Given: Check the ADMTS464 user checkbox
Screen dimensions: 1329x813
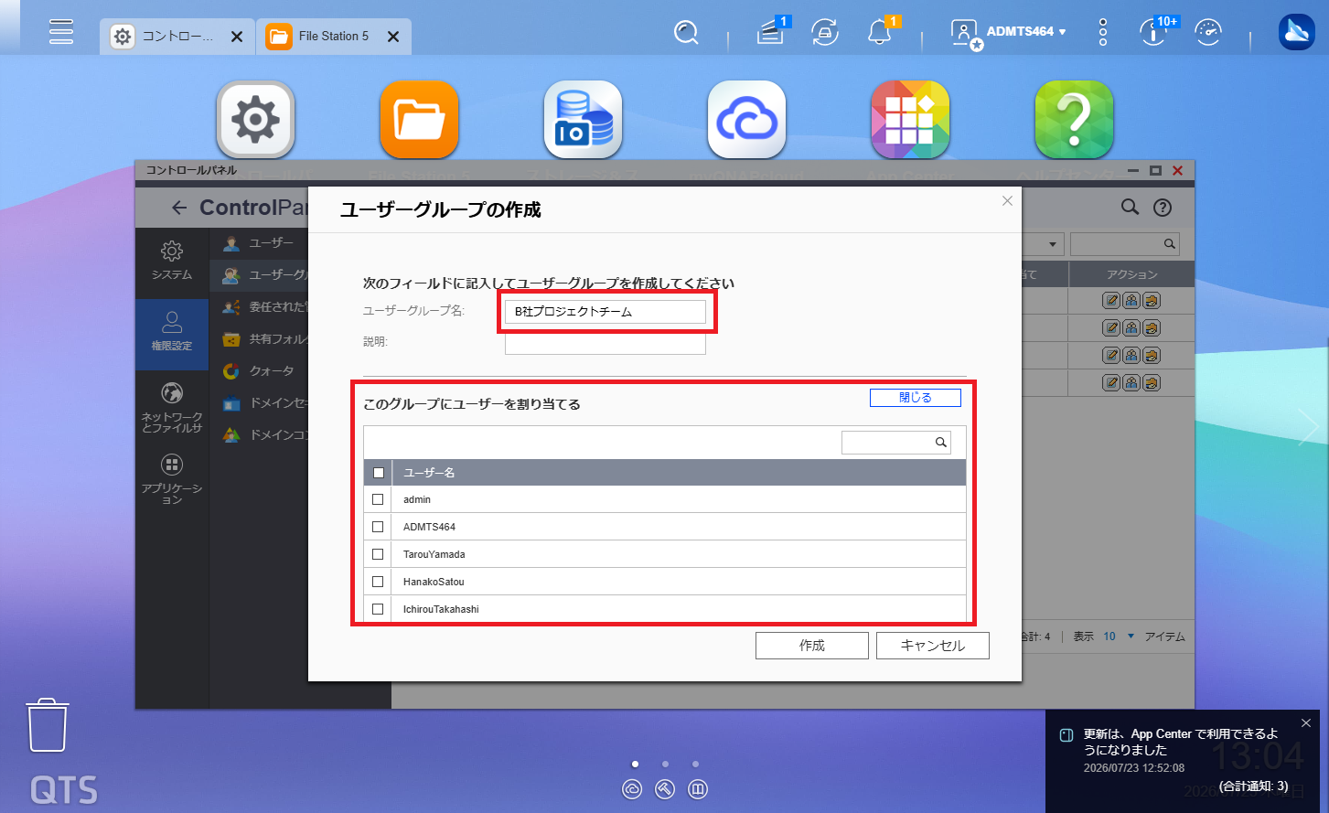Looking at the screenshot, I should click(x=378, y=527).
